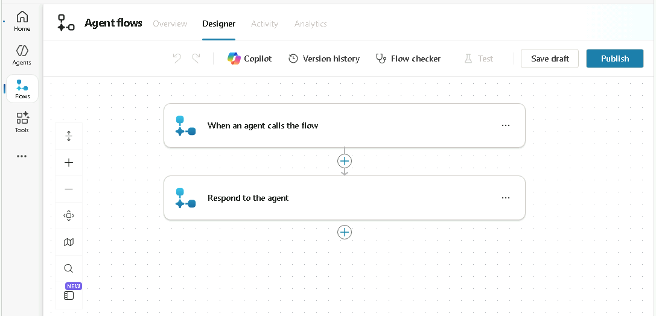
Task: Select Flows in left sidebar
Action: [22, 89]
